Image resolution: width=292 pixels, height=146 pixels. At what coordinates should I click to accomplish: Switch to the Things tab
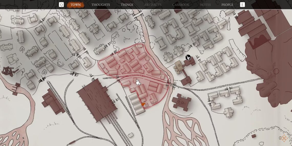click(x=127, y=5)
